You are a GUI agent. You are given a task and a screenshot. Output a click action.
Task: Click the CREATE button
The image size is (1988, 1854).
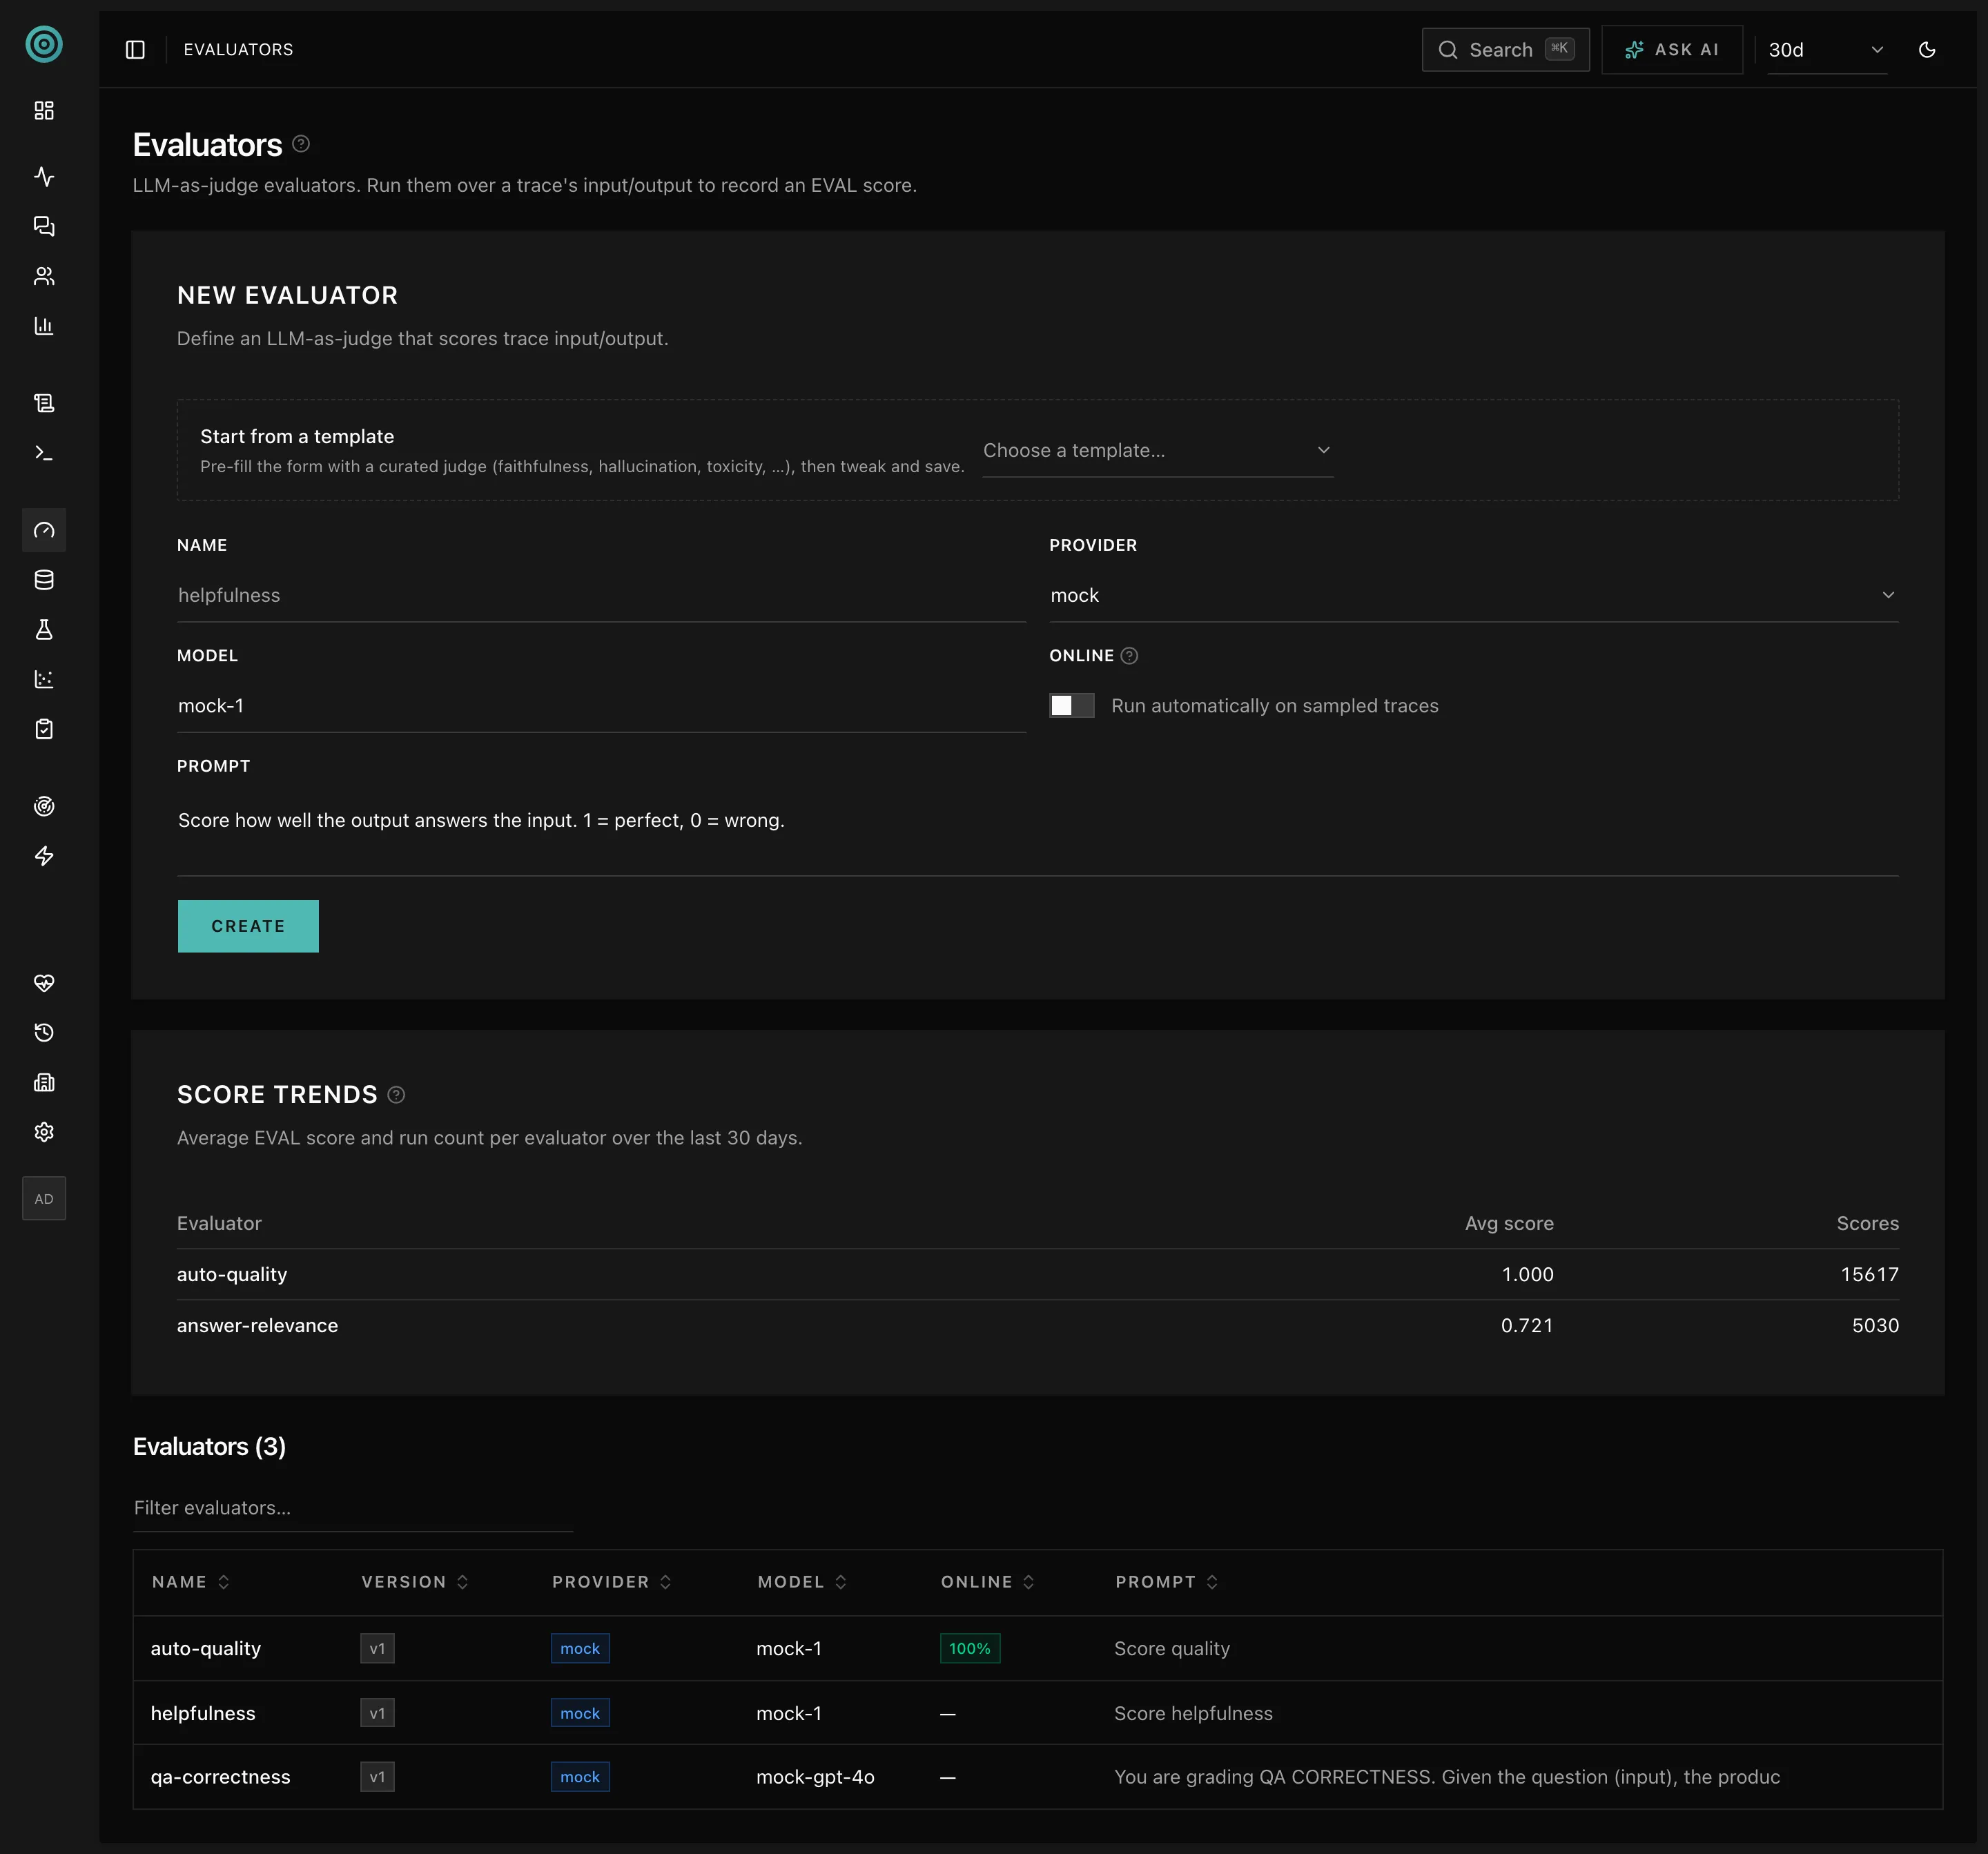pyautogui.click(x=248, y=926)
